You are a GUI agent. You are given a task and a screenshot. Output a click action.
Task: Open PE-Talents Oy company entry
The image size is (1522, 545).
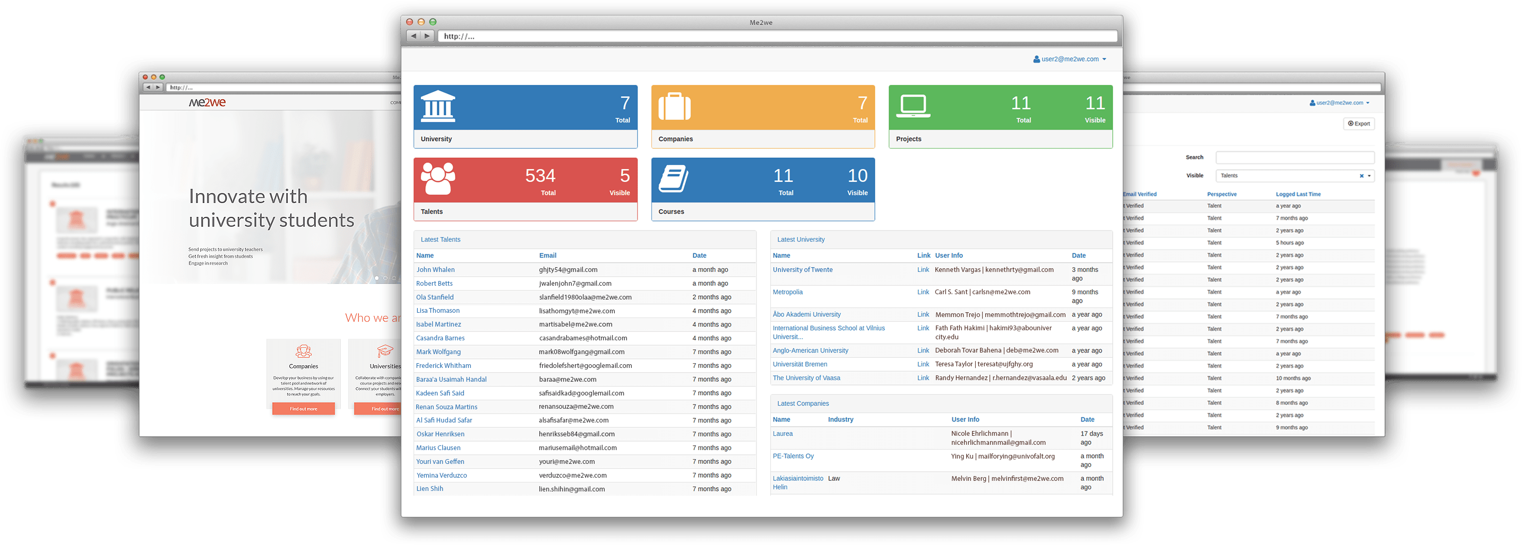point(793,456)
